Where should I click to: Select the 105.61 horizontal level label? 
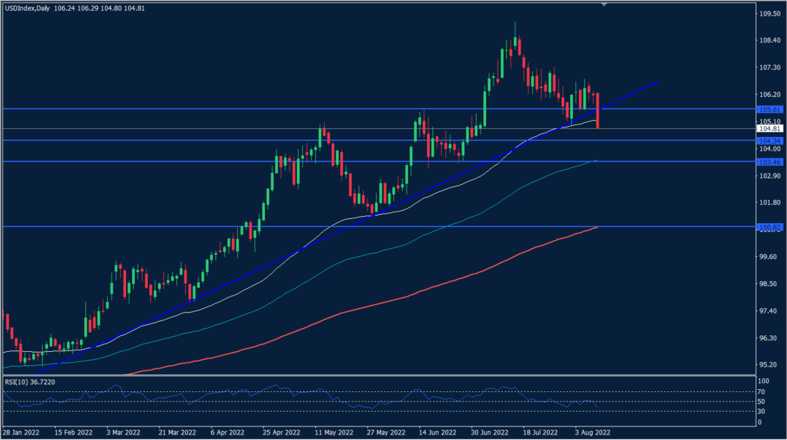[x=769, y=109]
